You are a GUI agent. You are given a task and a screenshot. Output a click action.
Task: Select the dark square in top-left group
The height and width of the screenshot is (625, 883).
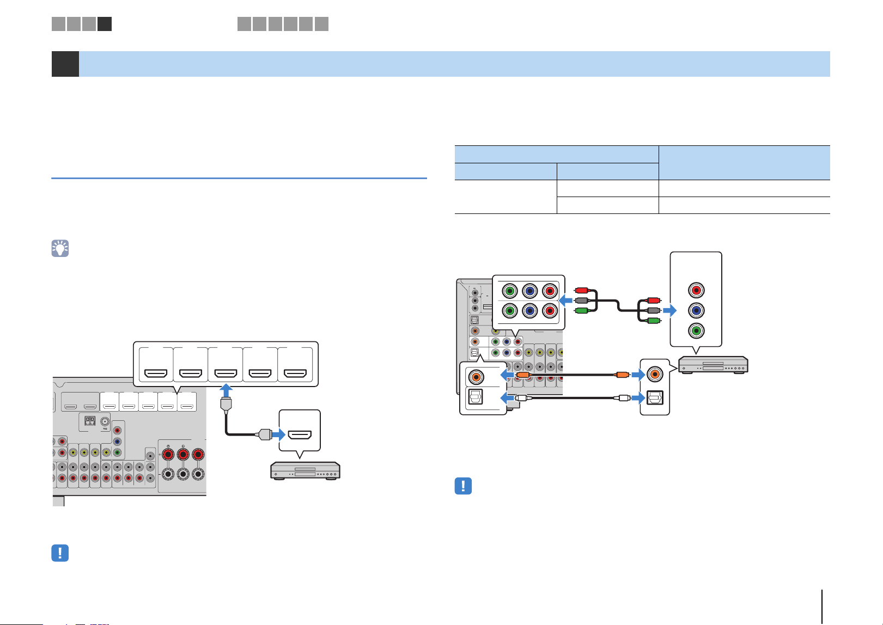coord(105,23)
